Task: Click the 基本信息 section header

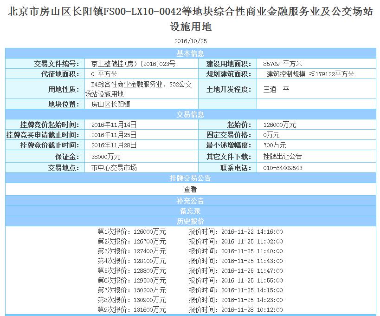Action: click(190, 53)
